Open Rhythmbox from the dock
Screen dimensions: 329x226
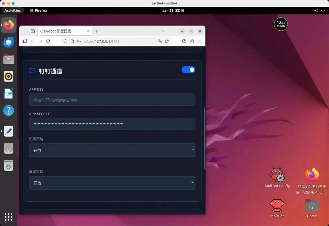click(x=8, y=76)
